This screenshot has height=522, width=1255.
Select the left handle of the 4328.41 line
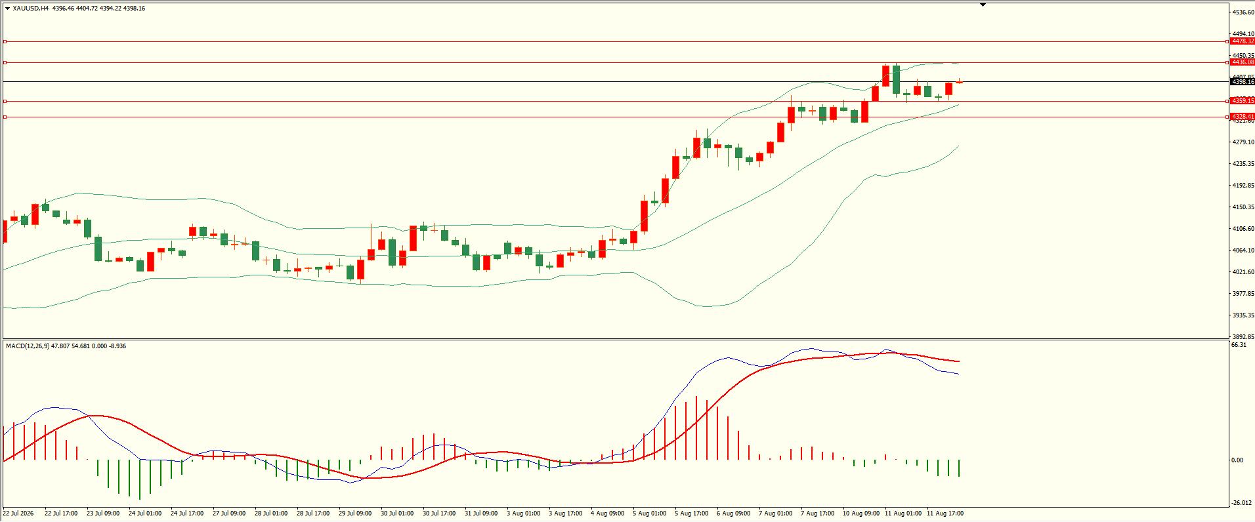[5, 117]
